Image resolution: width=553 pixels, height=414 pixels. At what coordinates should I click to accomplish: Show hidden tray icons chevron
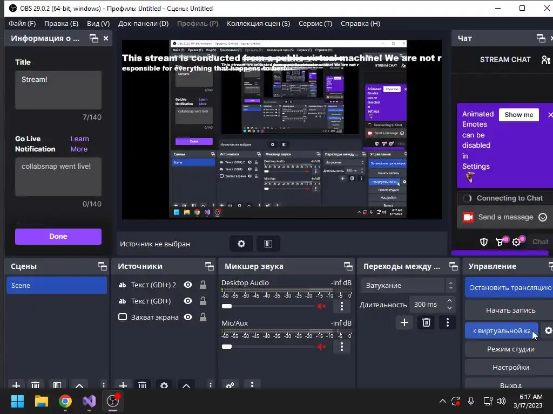pyautogui.click(x=442, y=401)
